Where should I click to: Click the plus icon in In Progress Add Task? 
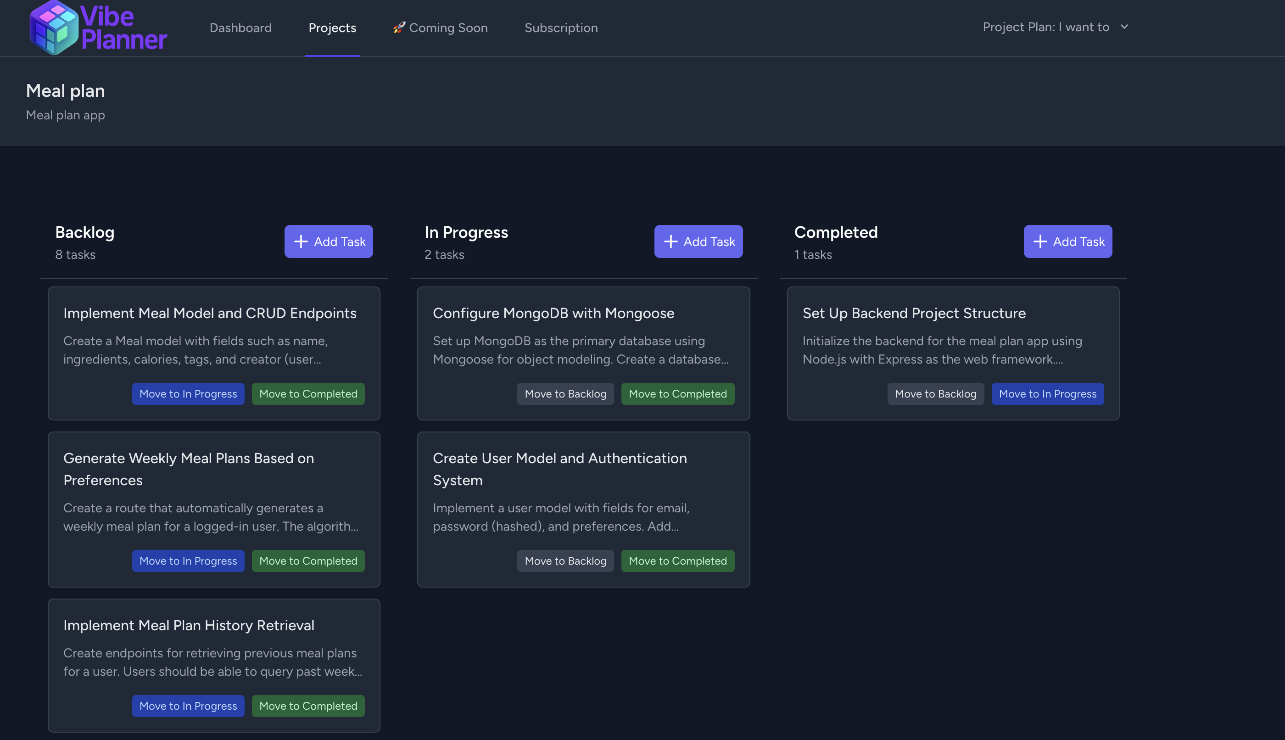(x=670, y=241)
